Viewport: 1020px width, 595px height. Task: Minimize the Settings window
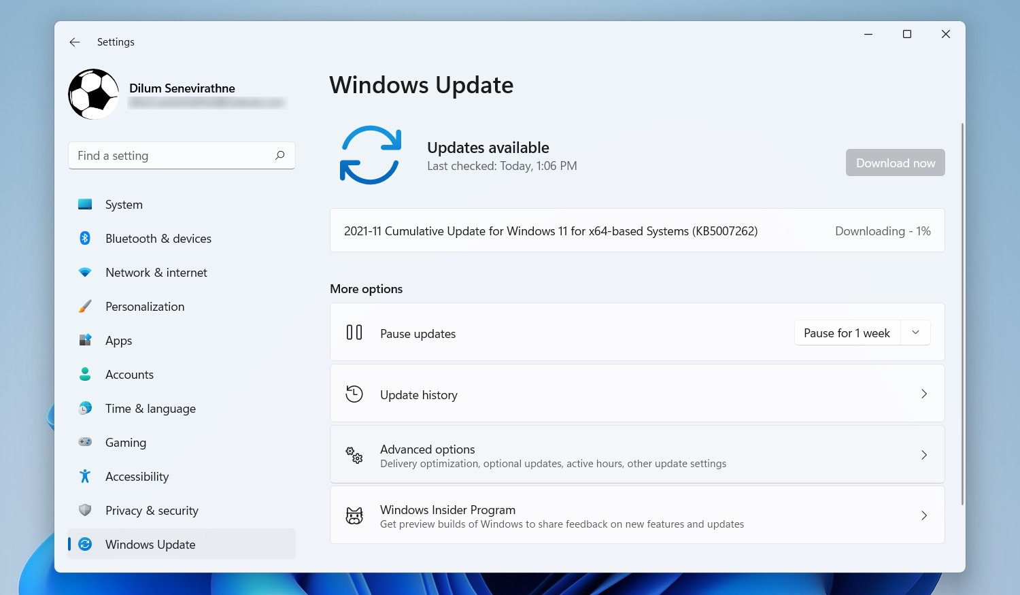[868, 34]
